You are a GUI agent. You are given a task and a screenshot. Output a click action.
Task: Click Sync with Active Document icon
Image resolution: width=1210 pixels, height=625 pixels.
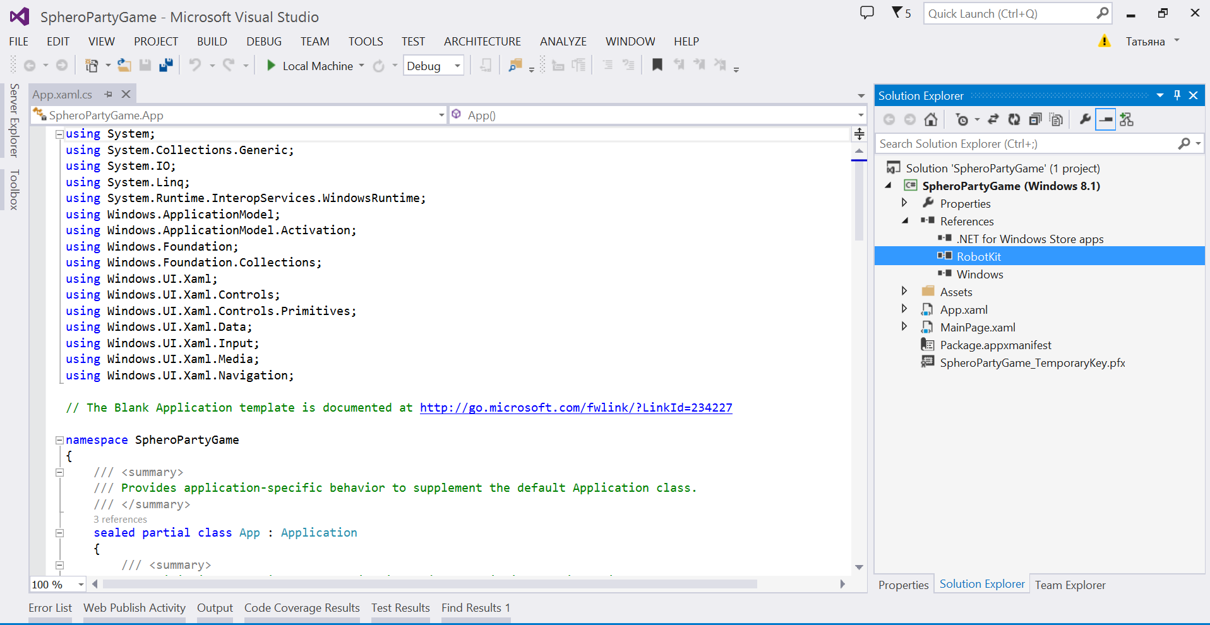993,119
